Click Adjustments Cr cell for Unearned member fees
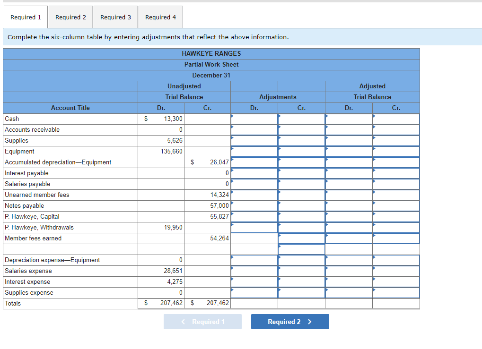 click(x=301, y=195)
